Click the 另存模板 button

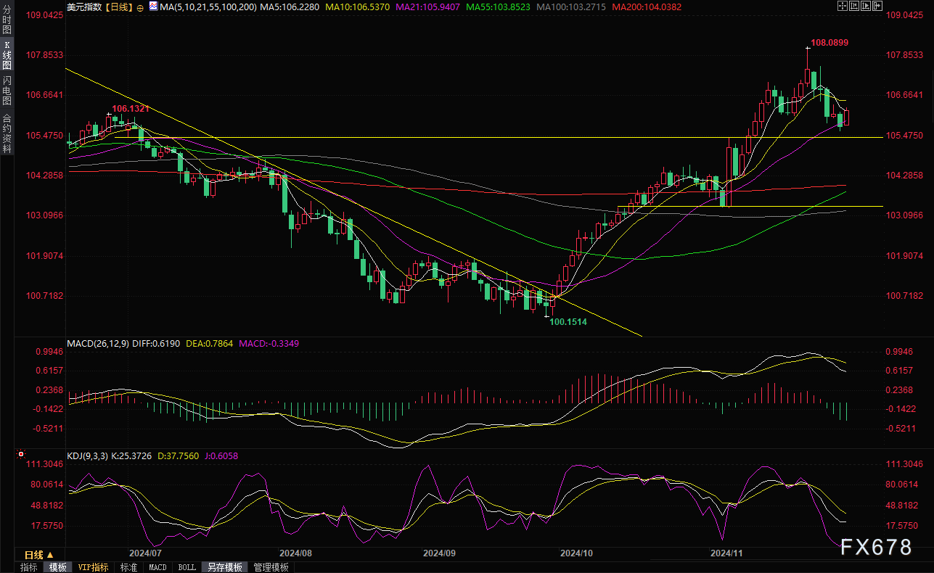224,567
